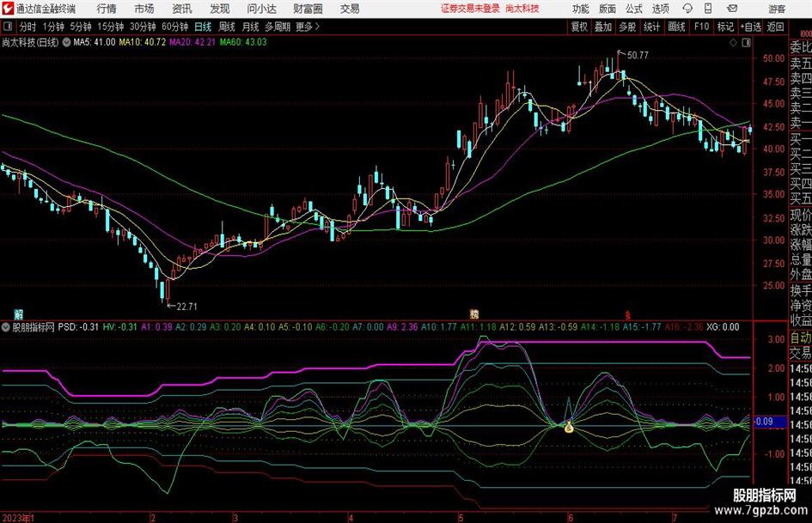
Task: Open the 资讯 menu
Action: [x=182, y=9]
